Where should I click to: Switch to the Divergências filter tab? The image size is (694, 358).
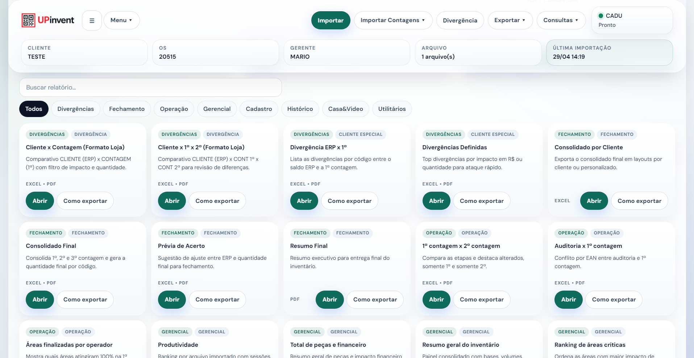click(76, 109)
